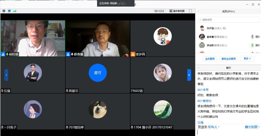Switch to speaker view (演讲者视图)
The image size is (261, 136).
click(177, 11)
